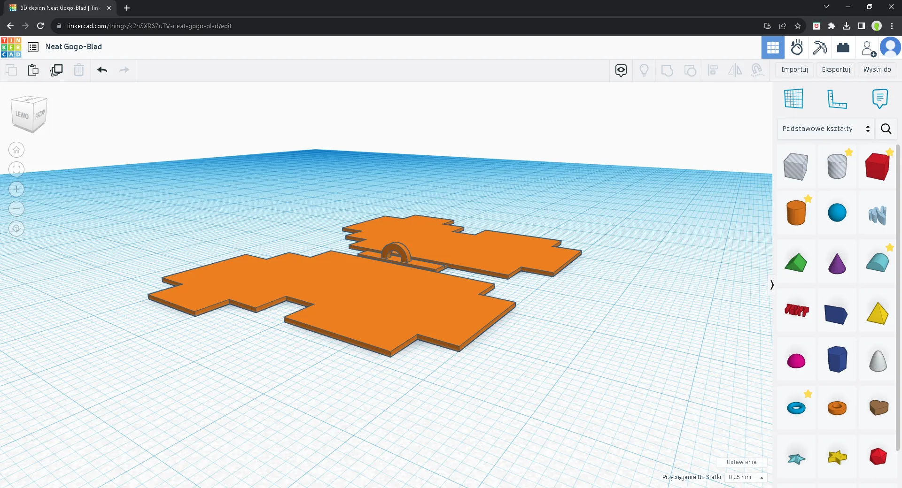Open the design list menu icon
The height and width of the screenshot is (488, 902).
pos(33,47)
